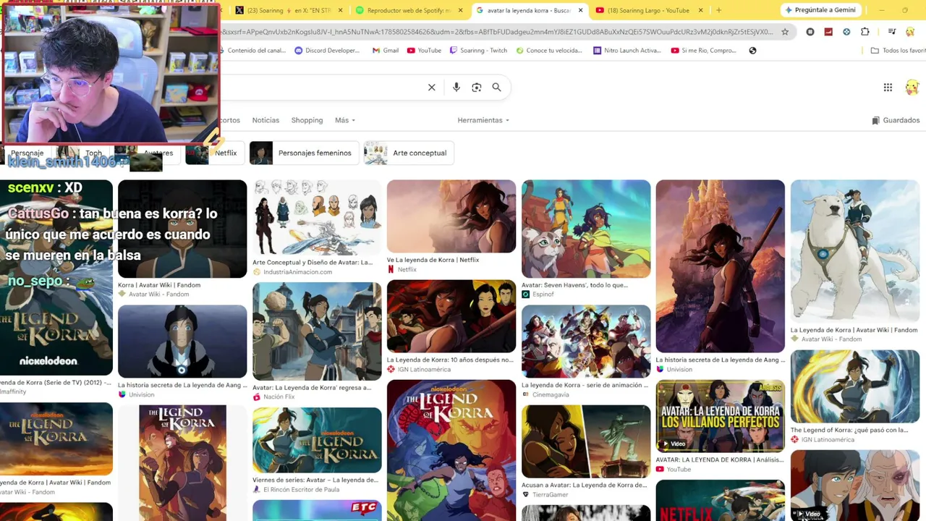Screen dimensions: 926x521
Task: Expand the Herramientas dropdown
Action: click(483, 120)
